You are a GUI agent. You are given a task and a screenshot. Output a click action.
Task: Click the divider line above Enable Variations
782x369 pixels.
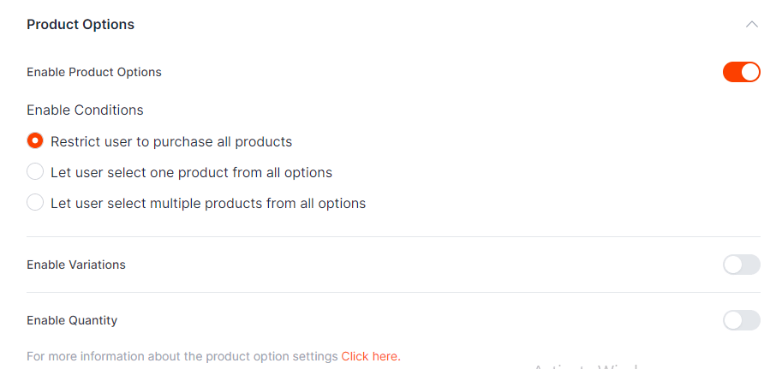(x=393, y=237)
